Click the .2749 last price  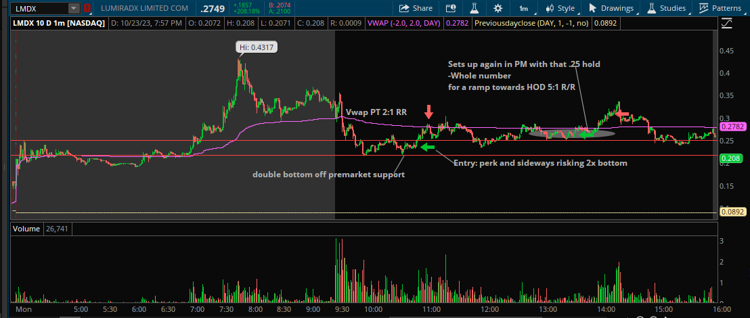click(212, 9)
